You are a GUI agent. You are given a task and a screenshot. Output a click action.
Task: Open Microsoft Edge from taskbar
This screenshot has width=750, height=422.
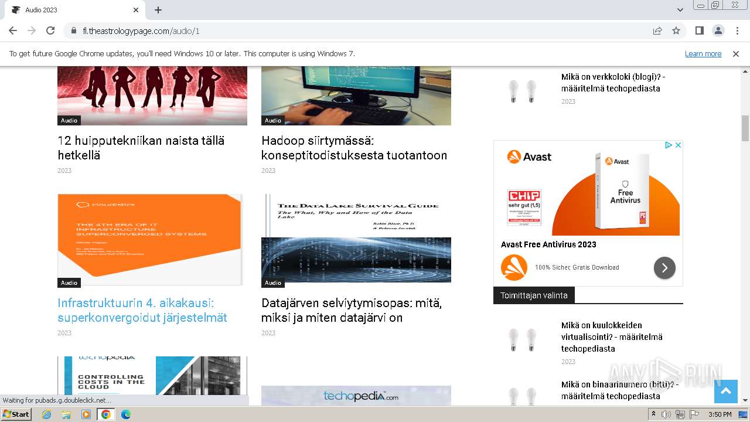coord(125,414)
